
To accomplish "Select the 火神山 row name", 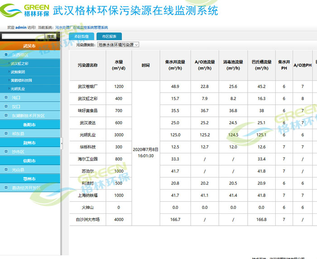I will [x=88, y=207].
